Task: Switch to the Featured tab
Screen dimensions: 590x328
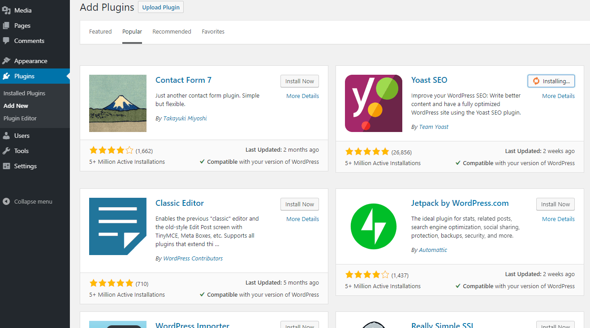Action: coord(100,31)
